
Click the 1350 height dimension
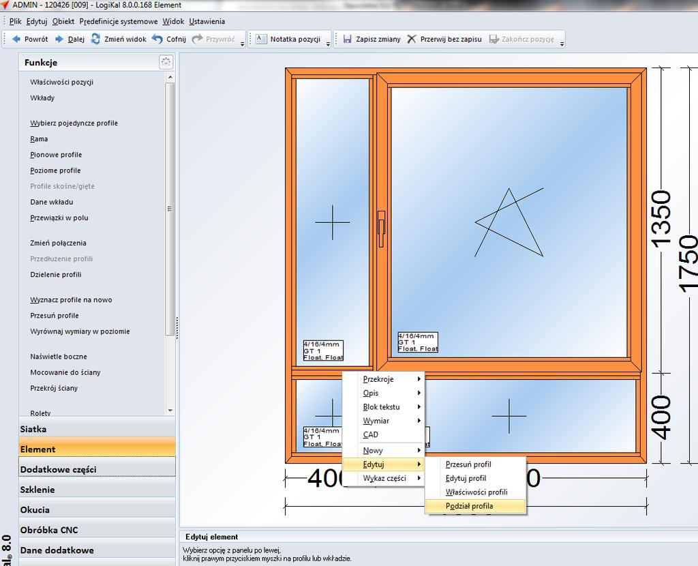point(661,218)
